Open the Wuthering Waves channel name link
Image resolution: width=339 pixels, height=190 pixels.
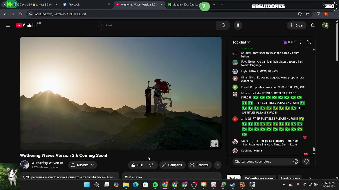pyautogui.click(x=45, y=163)
